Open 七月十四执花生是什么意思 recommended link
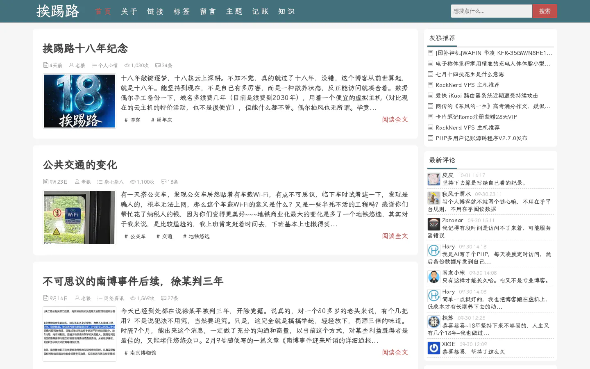 tap(470, 74)
